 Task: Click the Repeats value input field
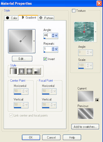[48, 49]
